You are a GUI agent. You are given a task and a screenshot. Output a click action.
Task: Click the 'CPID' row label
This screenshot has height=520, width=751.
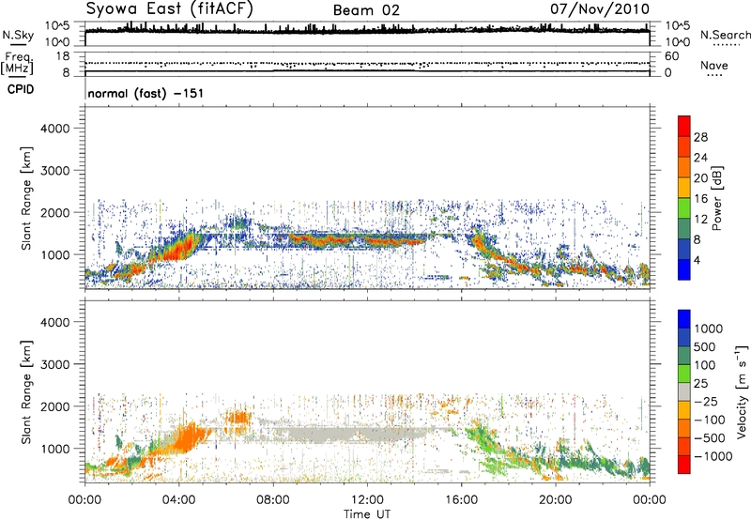(x=21, y=89)
